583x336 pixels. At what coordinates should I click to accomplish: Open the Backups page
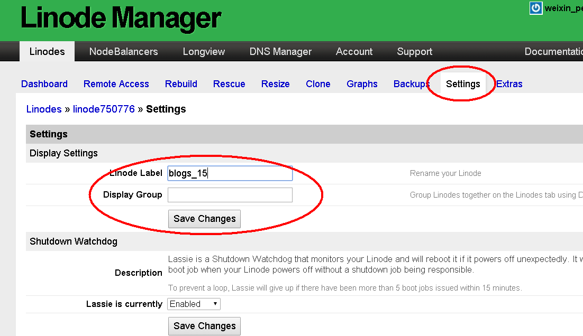(411, 83)
